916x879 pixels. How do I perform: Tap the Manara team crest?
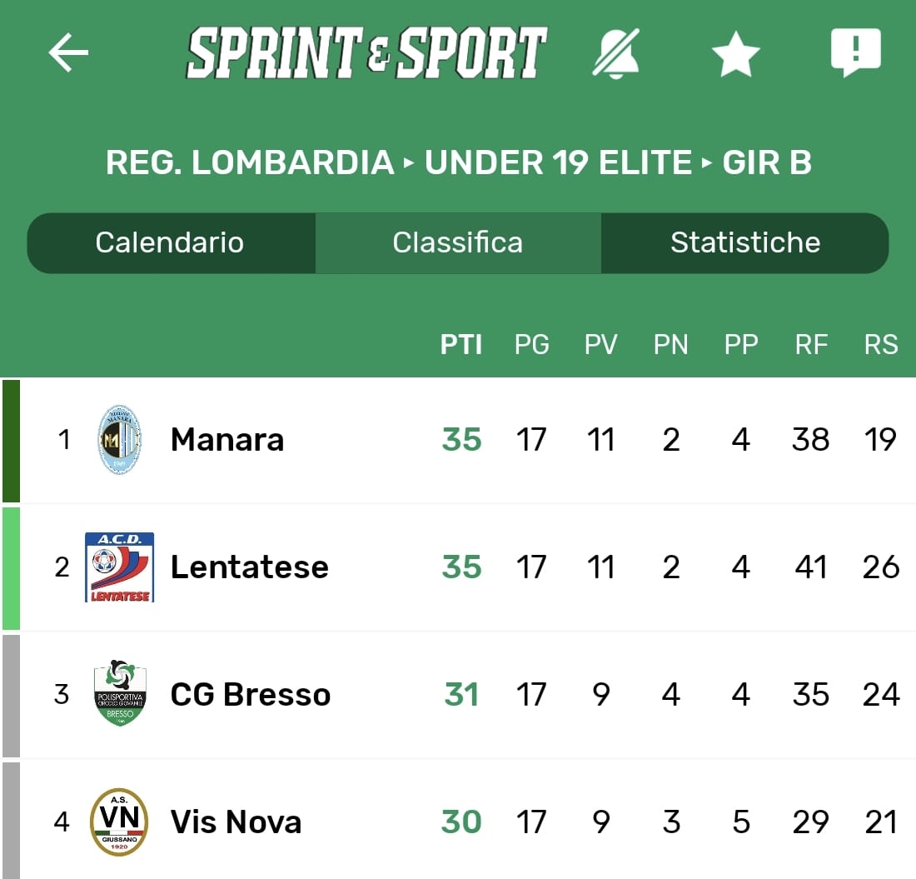click(x=120, y=440)
